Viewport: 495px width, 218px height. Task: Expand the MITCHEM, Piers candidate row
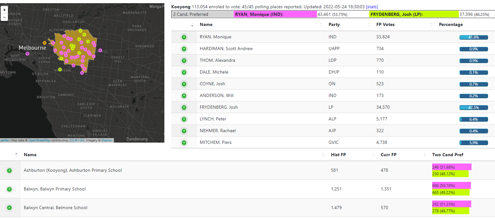184,143
